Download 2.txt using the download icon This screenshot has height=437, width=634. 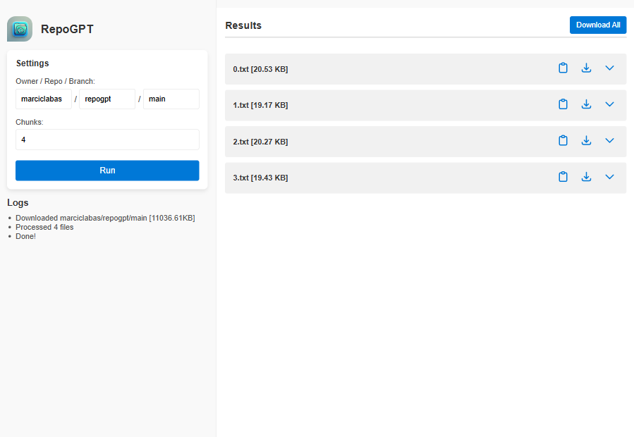586,141
